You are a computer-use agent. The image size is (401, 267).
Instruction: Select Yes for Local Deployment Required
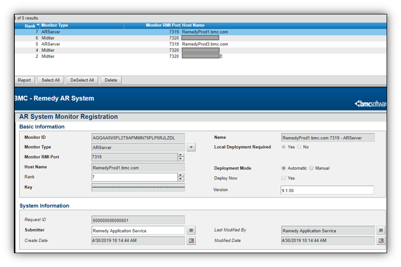pyautogui.click(x=284, y=147)
